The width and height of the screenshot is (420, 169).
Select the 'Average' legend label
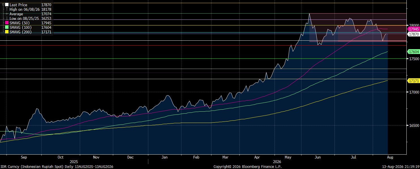coord(16,14)
